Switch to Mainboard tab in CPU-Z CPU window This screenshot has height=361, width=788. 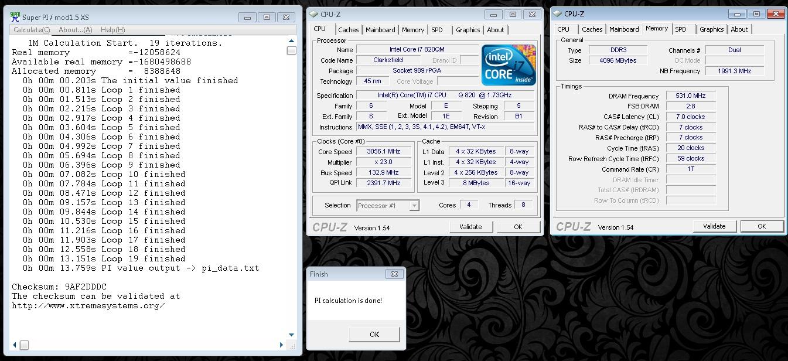380,30
